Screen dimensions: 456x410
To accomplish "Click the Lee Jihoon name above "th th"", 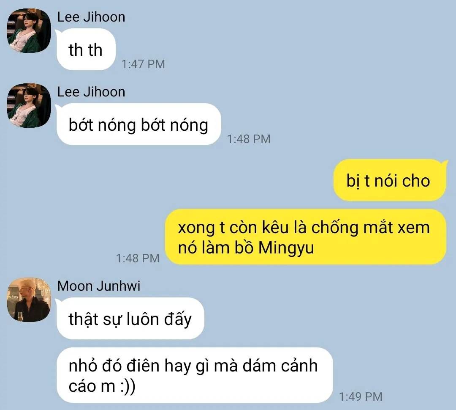I will pos(91,17).
